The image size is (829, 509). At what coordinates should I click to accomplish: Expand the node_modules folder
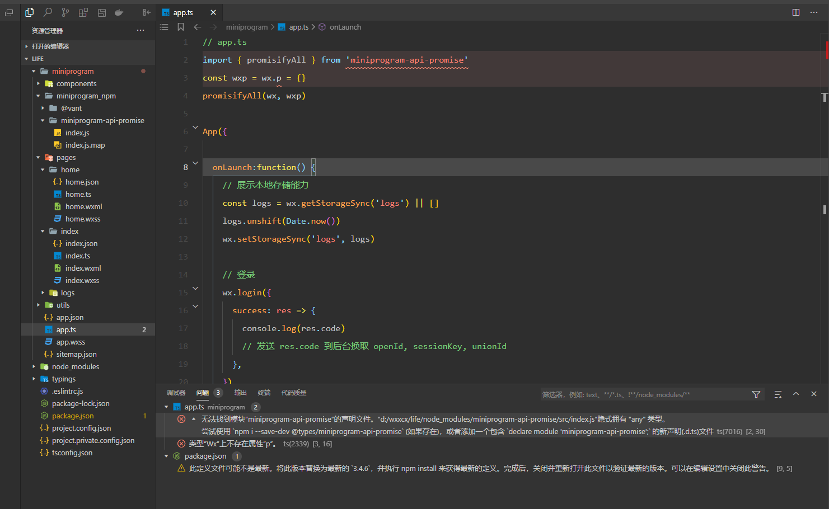click(x=75, y=366)
